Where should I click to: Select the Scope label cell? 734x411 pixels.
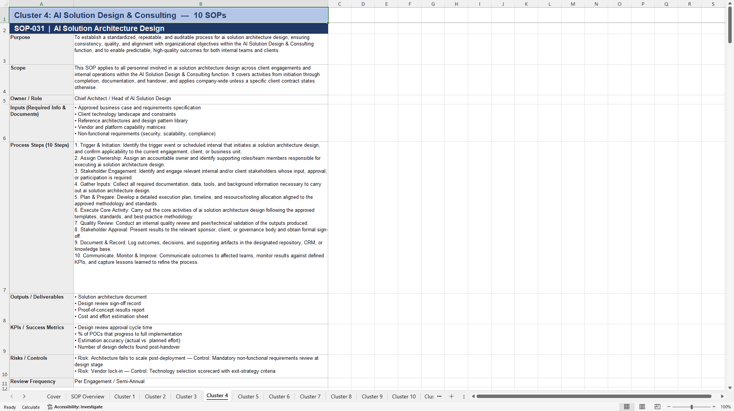tap(41, 80)
